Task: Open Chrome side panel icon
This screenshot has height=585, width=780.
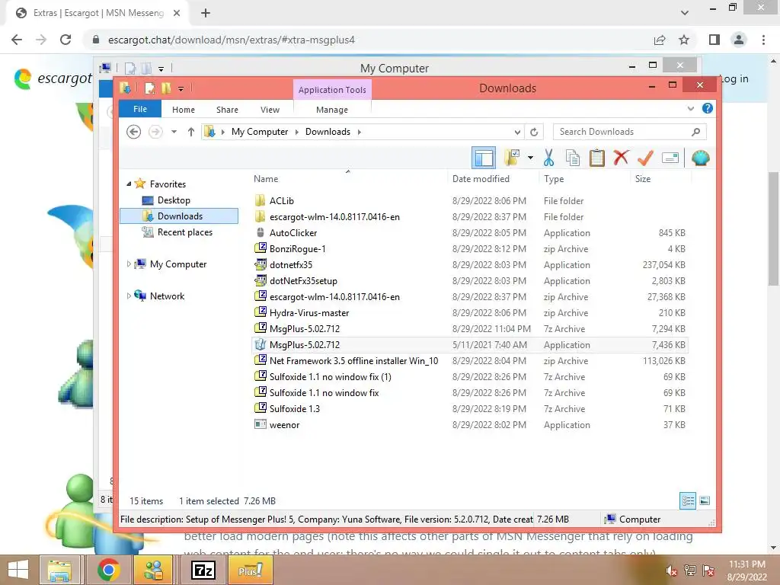Action: point(714,40)
